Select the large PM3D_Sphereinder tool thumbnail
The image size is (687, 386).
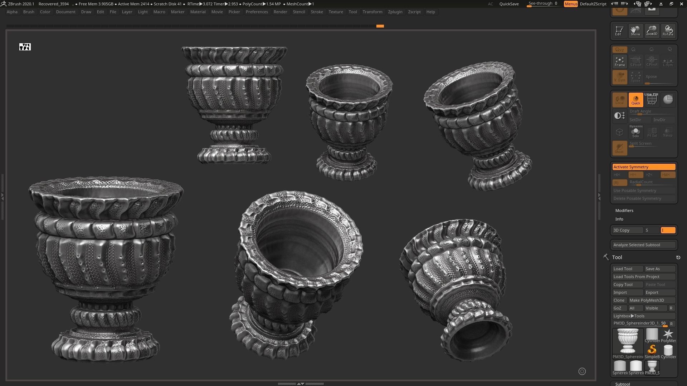click(628, 343)
